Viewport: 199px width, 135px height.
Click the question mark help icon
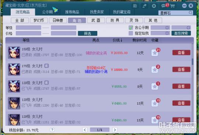[52, 130]
